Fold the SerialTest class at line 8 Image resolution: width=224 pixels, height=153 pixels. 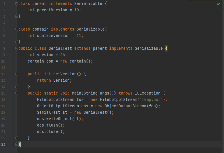[x=17, y=49]
